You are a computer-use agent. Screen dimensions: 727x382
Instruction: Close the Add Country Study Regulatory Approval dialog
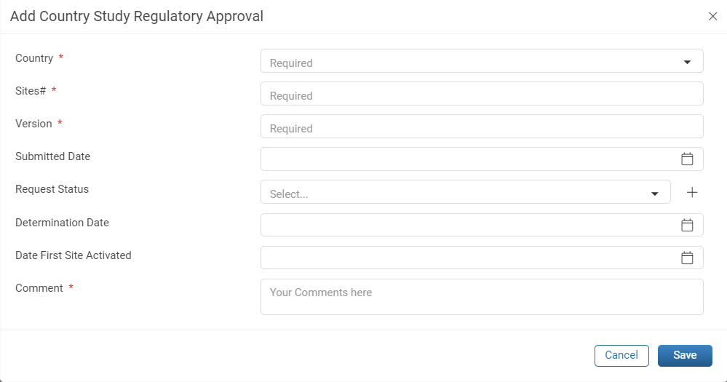pyautogui.click(x=712, y=16)
